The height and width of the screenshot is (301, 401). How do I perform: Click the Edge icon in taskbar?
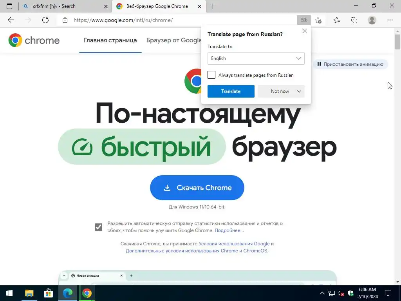(x=68, y=293)
